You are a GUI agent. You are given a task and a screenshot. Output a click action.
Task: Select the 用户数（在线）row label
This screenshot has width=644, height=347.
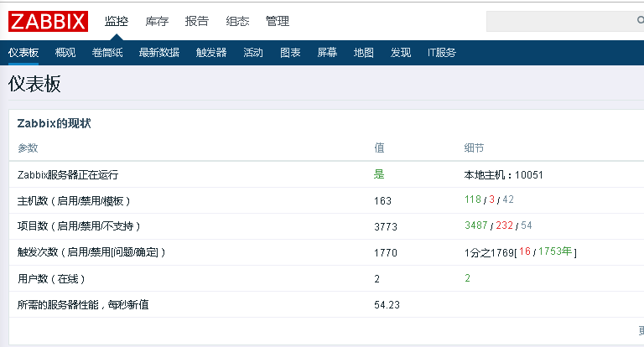(x=51, y=279)
